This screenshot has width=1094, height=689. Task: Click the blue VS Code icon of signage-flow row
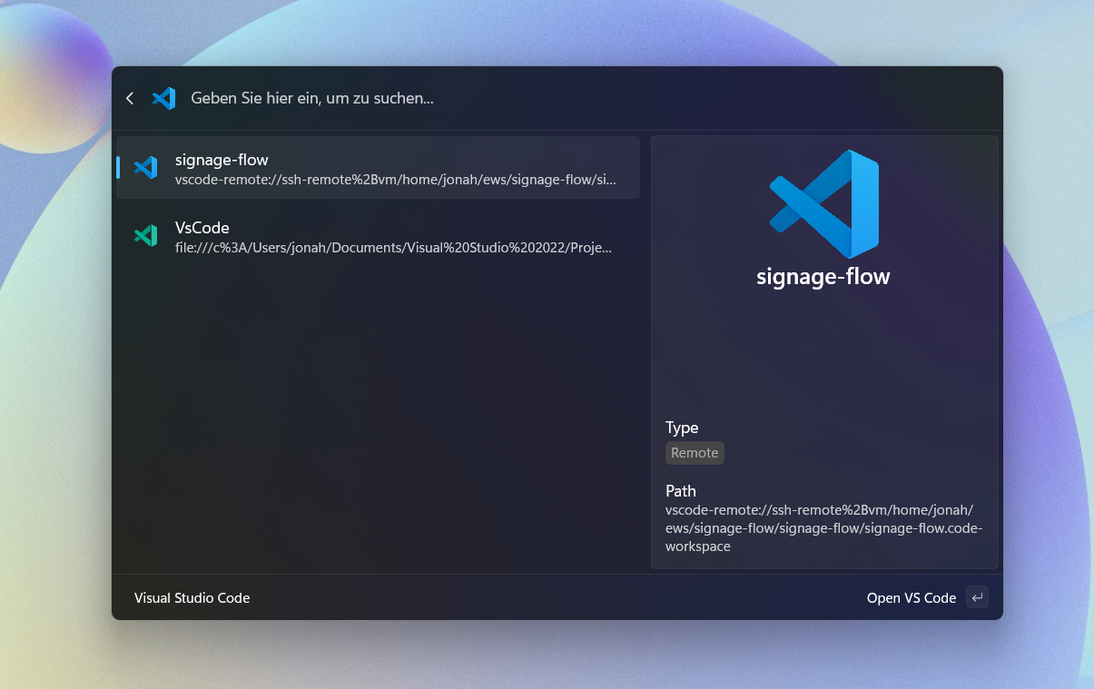click(x=145, y=167)
